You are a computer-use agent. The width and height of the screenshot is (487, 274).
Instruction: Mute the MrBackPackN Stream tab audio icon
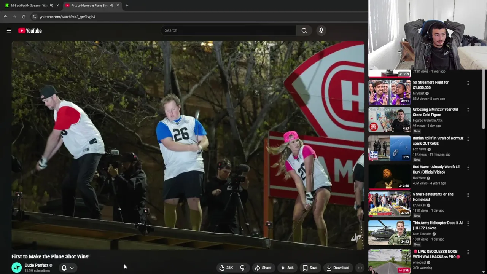click(51, 5)
